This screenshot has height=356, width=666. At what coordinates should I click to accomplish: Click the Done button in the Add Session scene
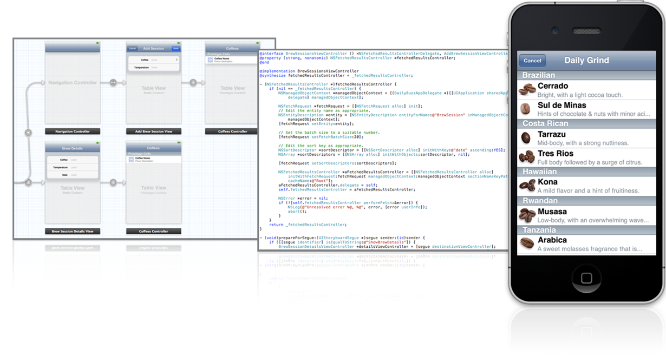click(x=176, y=49)
